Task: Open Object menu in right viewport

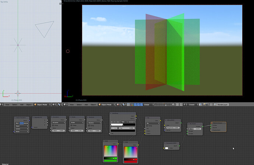Action: (93, 104)
